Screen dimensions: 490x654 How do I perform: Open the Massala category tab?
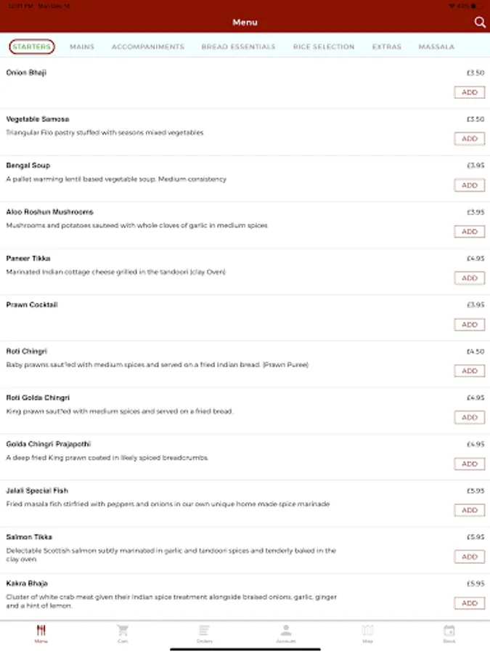[436, 47]
